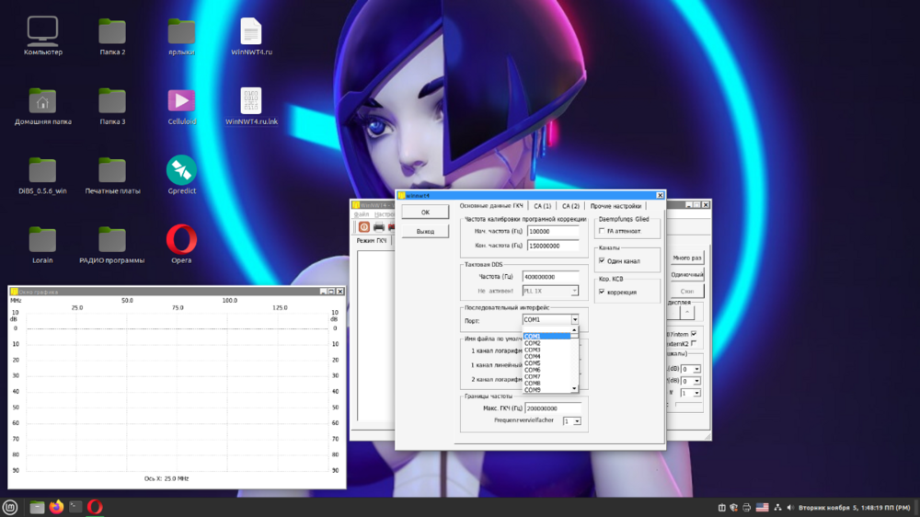The image size is (920, 517).
Task: Open the volume tray icon
Action: [x=790, y=508]
